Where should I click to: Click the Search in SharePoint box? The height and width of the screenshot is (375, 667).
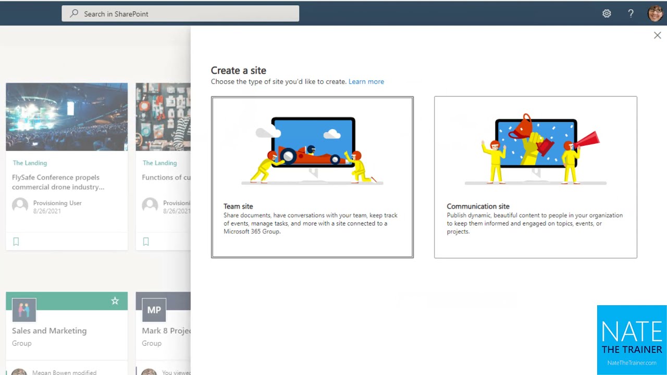click(x=180, y=14)
